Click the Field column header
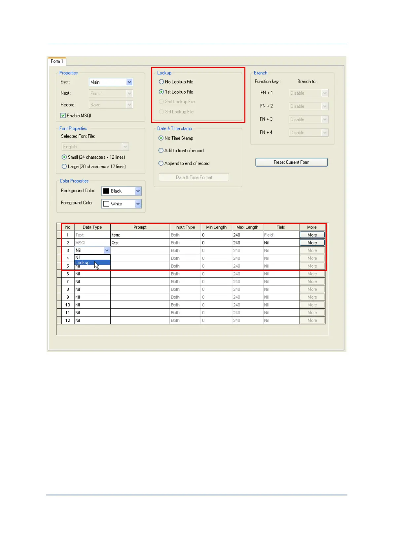Screen dimensions: 393x557 (281, 227)
